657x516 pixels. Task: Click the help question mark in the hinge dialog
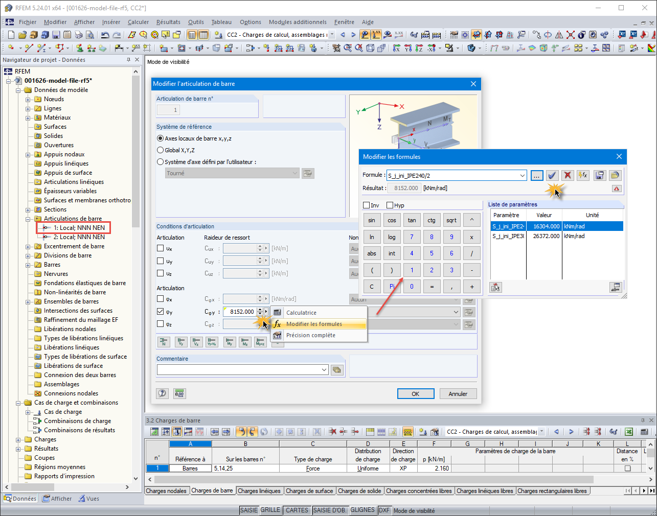[162, 393]
